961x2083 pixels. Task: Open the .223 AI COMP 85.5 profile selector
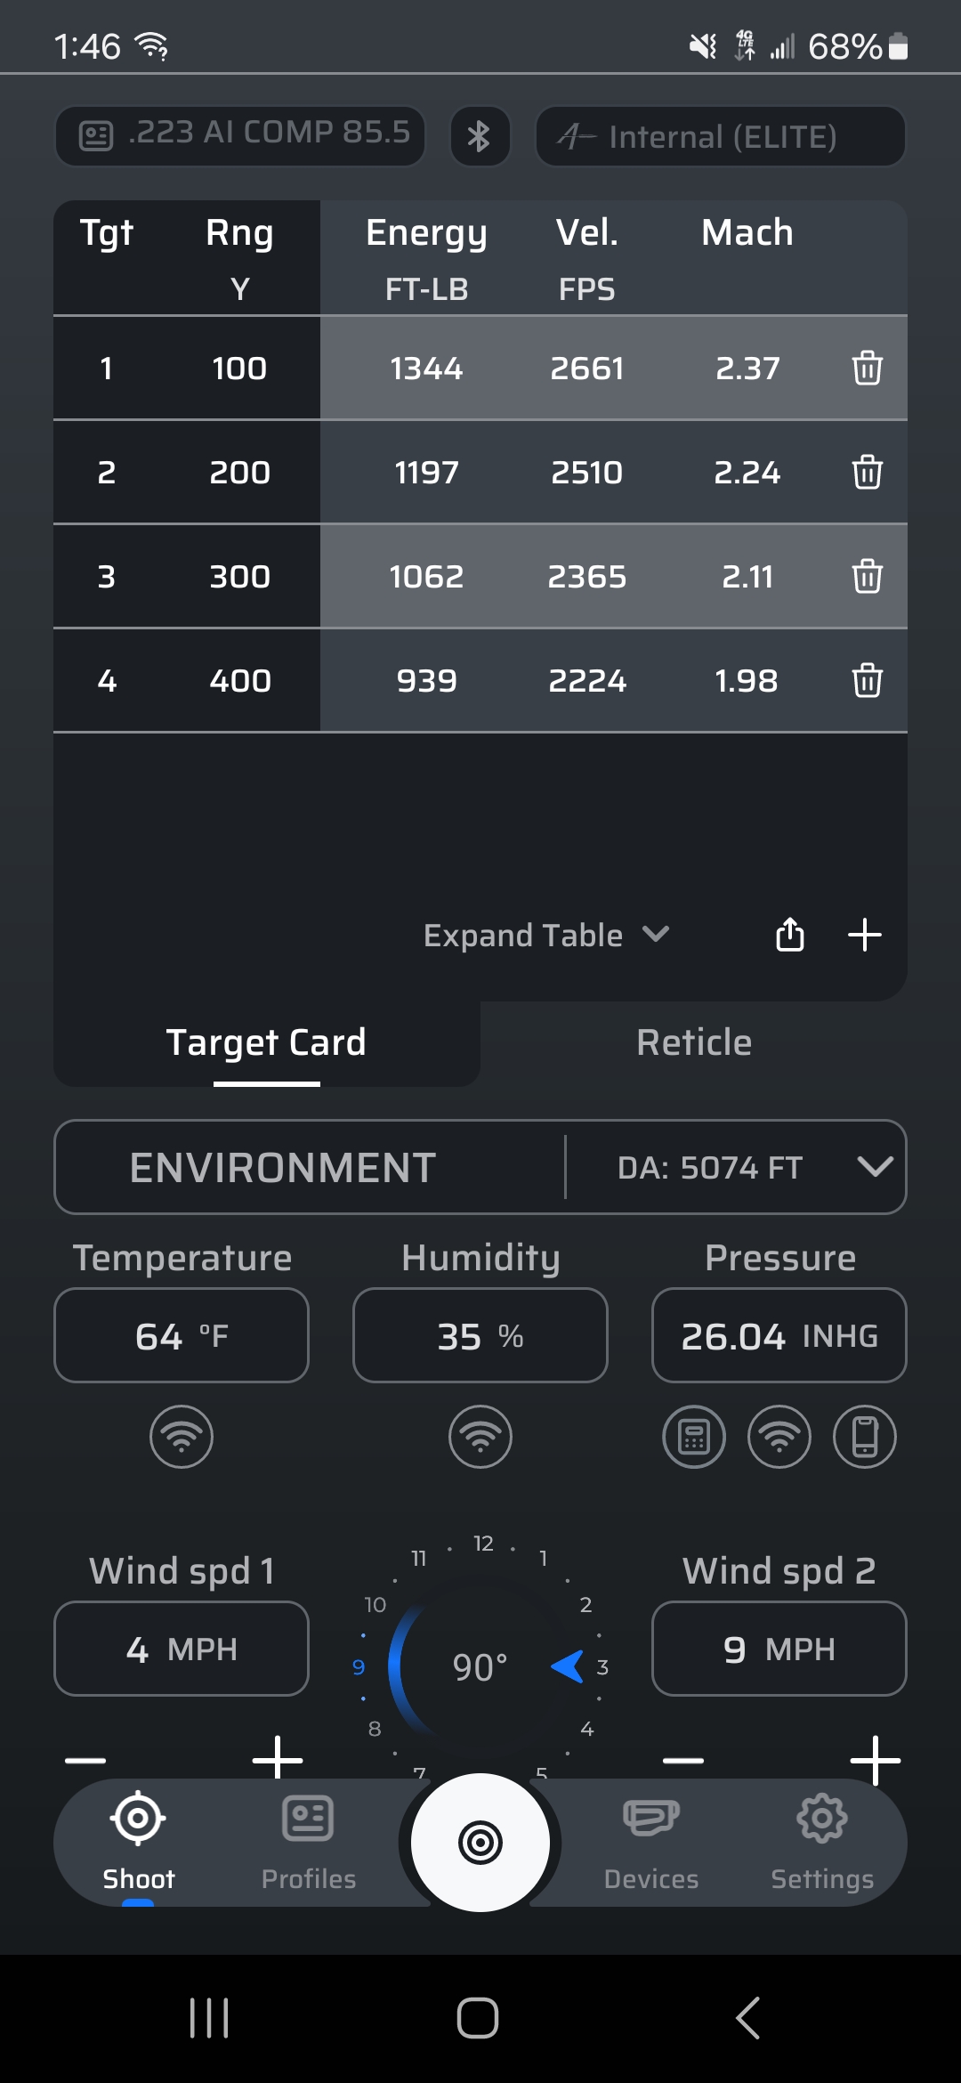coord(240,136)
